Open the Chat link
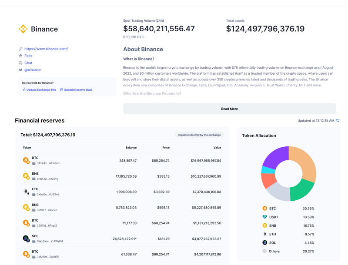The image size is (348, 265). pyautogui.click(x=28, y=63)
